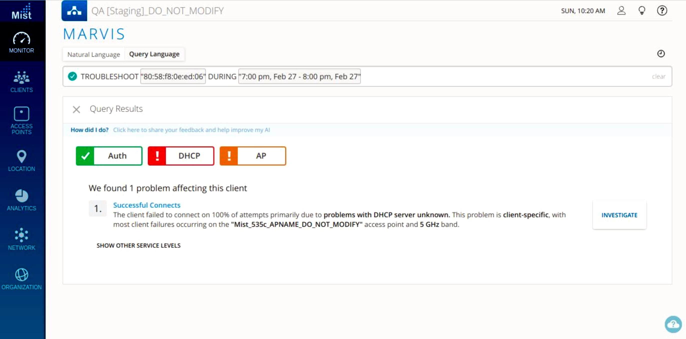
Task: Click the green query valid checkmark
Action: 72,76
